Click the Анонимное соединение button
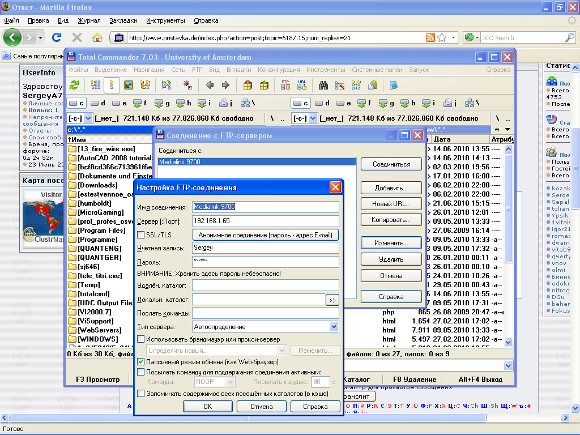This screenshot has height=435, width=580. click(266, 235)
